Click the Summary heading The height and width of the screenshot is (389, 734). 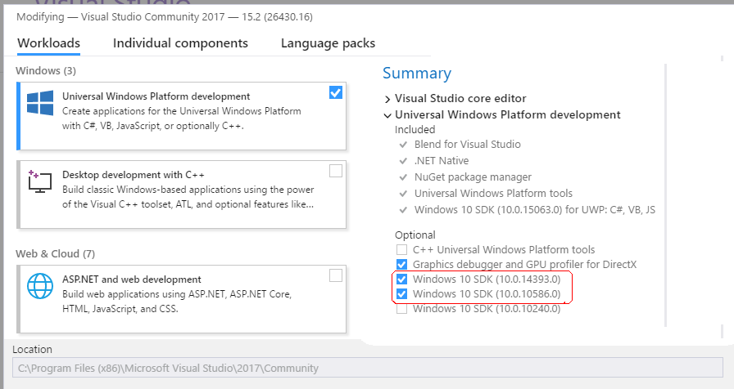coord(417,74)
